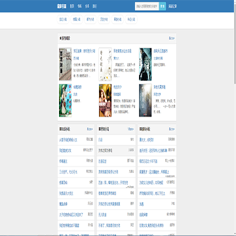Screen dimensions: 236x236
Task: Click More in the 修真小说 list header
Action: [130, 129]
